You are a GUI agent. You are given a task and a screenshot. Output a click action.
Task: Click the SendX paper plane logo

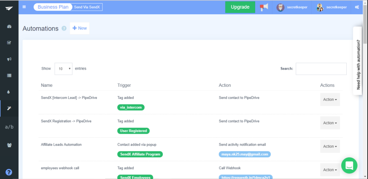coord(9,8)
